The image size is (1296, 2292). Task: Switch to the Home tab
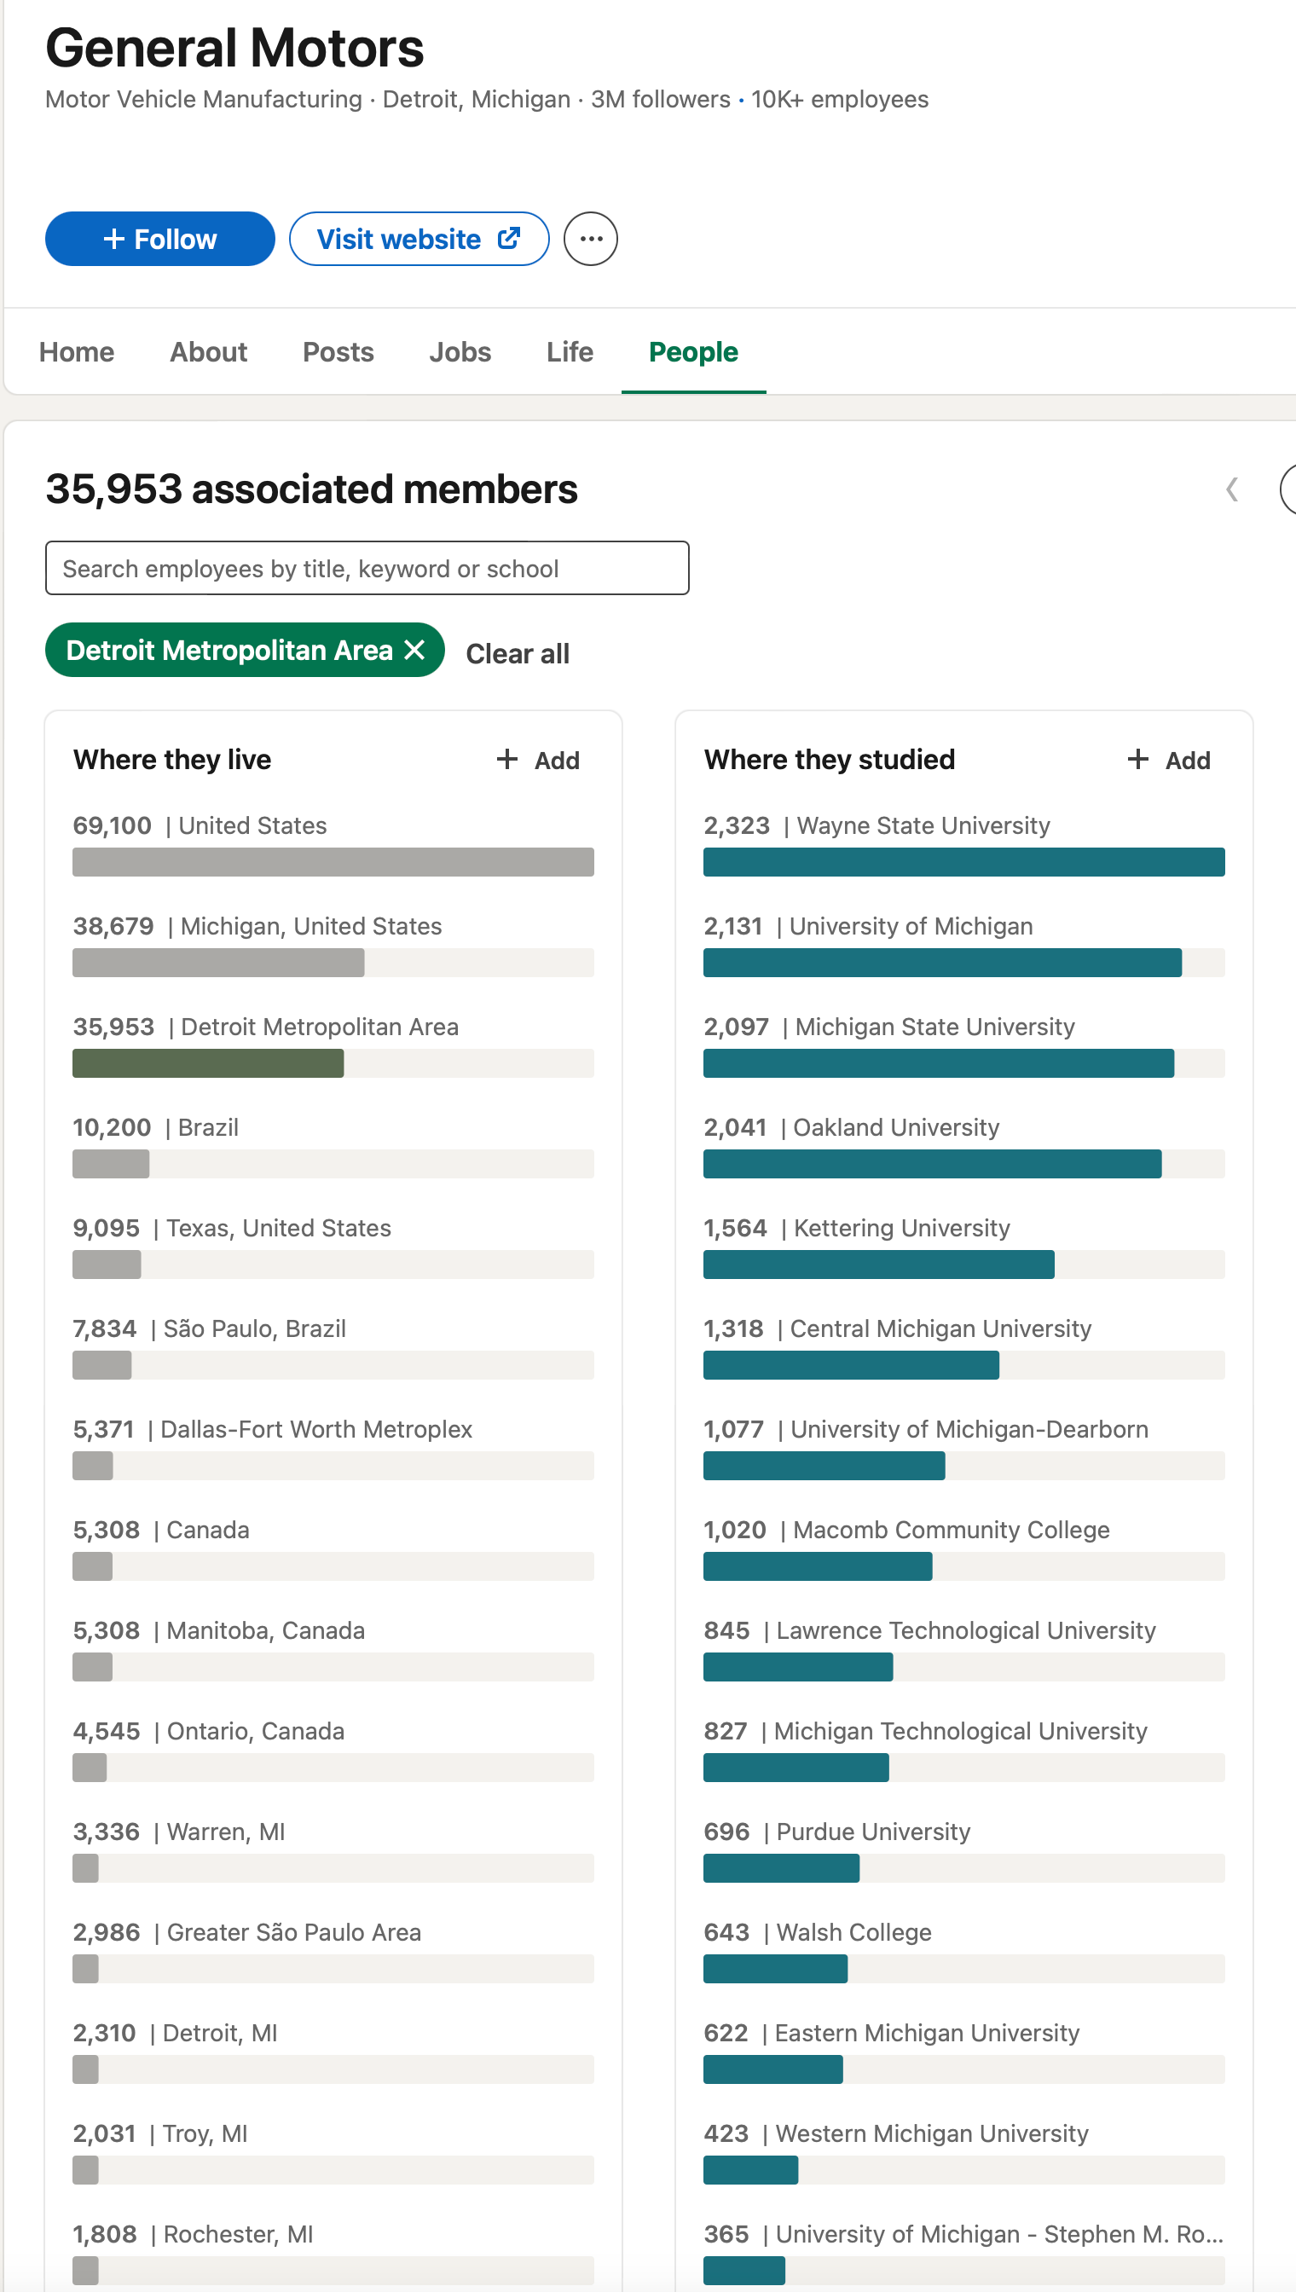77,351
